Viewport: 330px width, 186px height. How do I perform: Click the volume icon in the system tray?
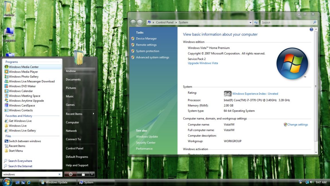coord(312,182)
